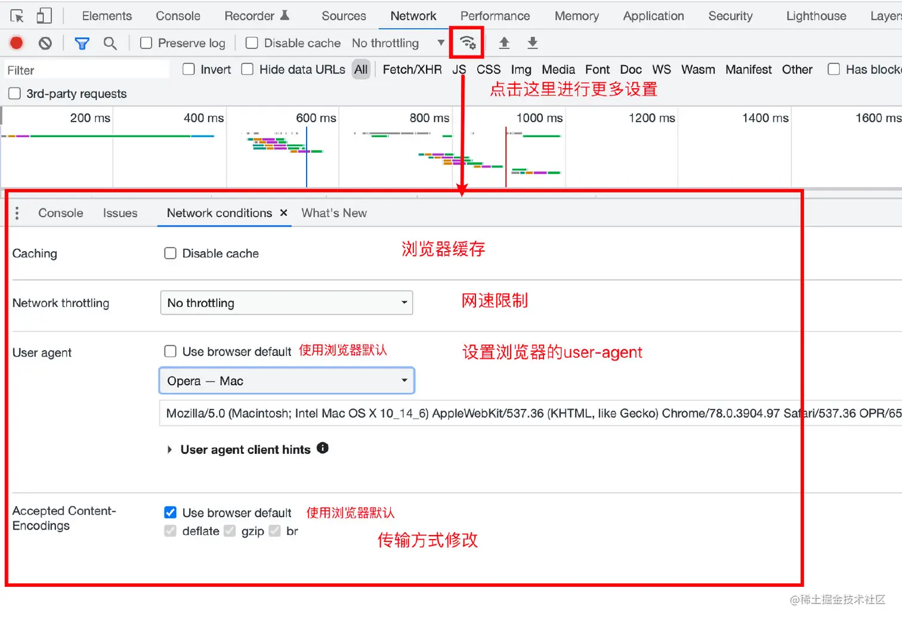
Task: Stop recording network log (red circle)
Action: click(17, 43)
